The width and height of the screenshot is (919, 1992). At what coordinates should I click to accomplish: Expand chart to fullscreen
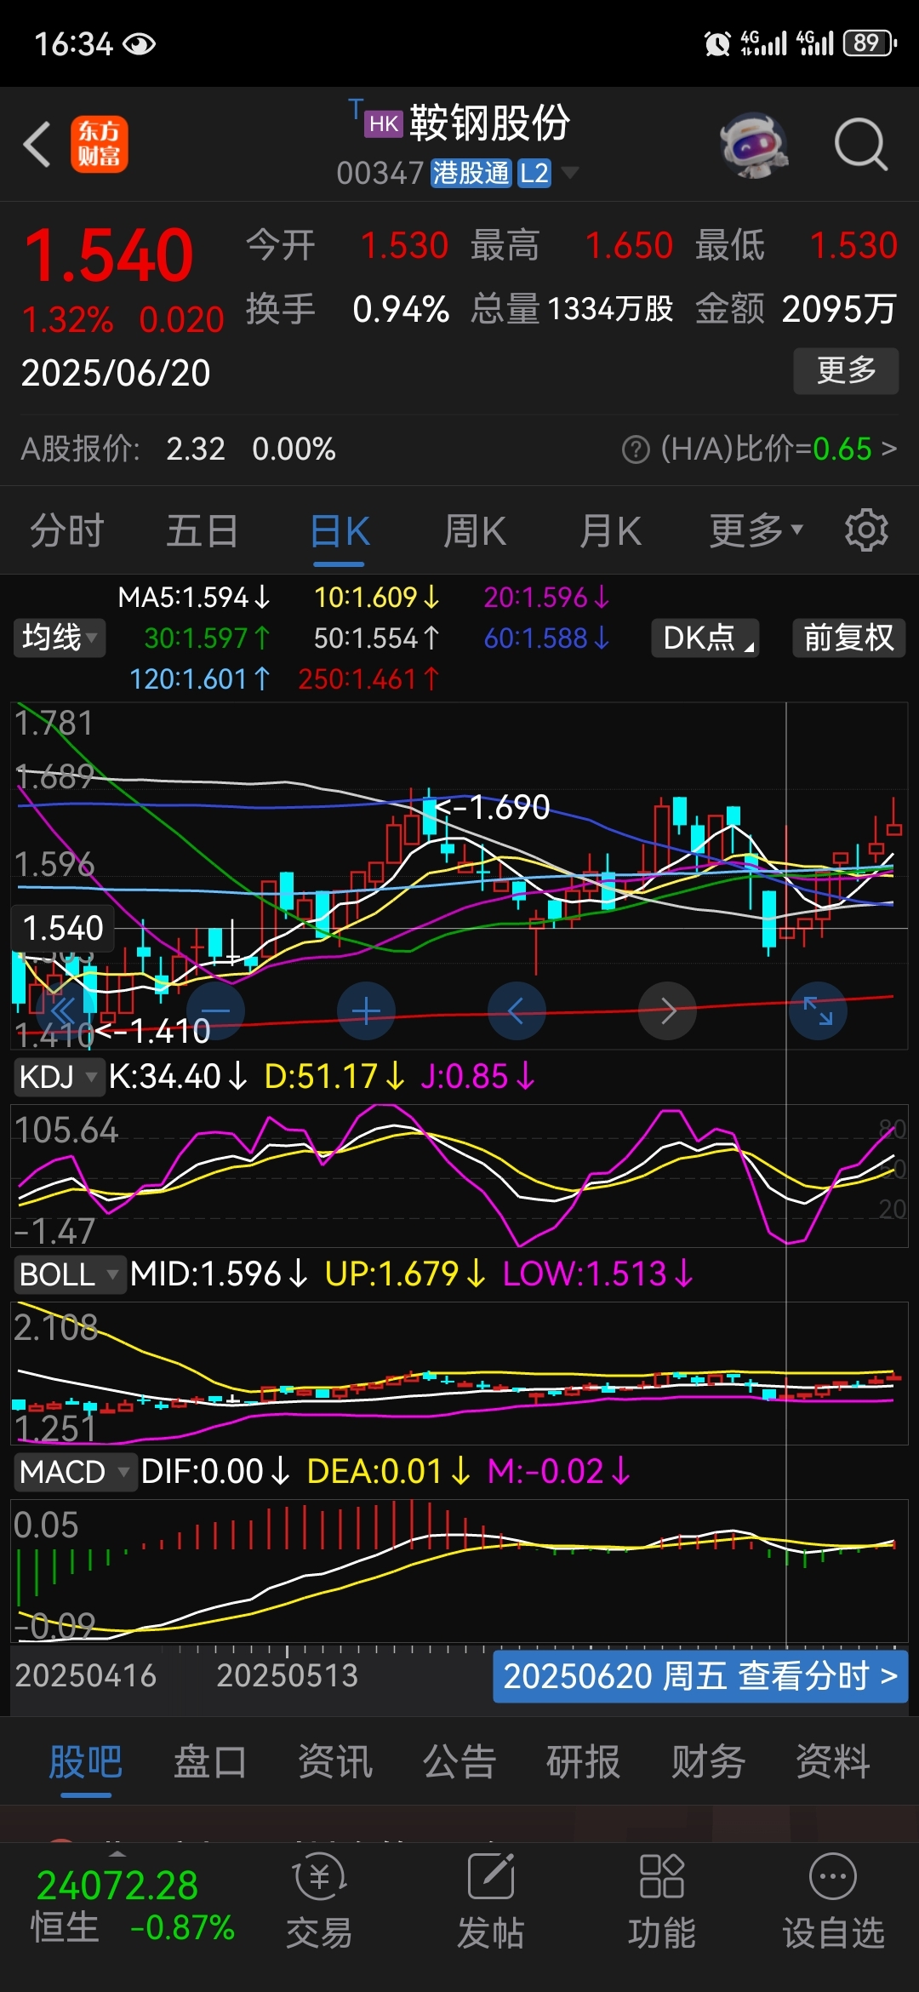point(818,1010)
